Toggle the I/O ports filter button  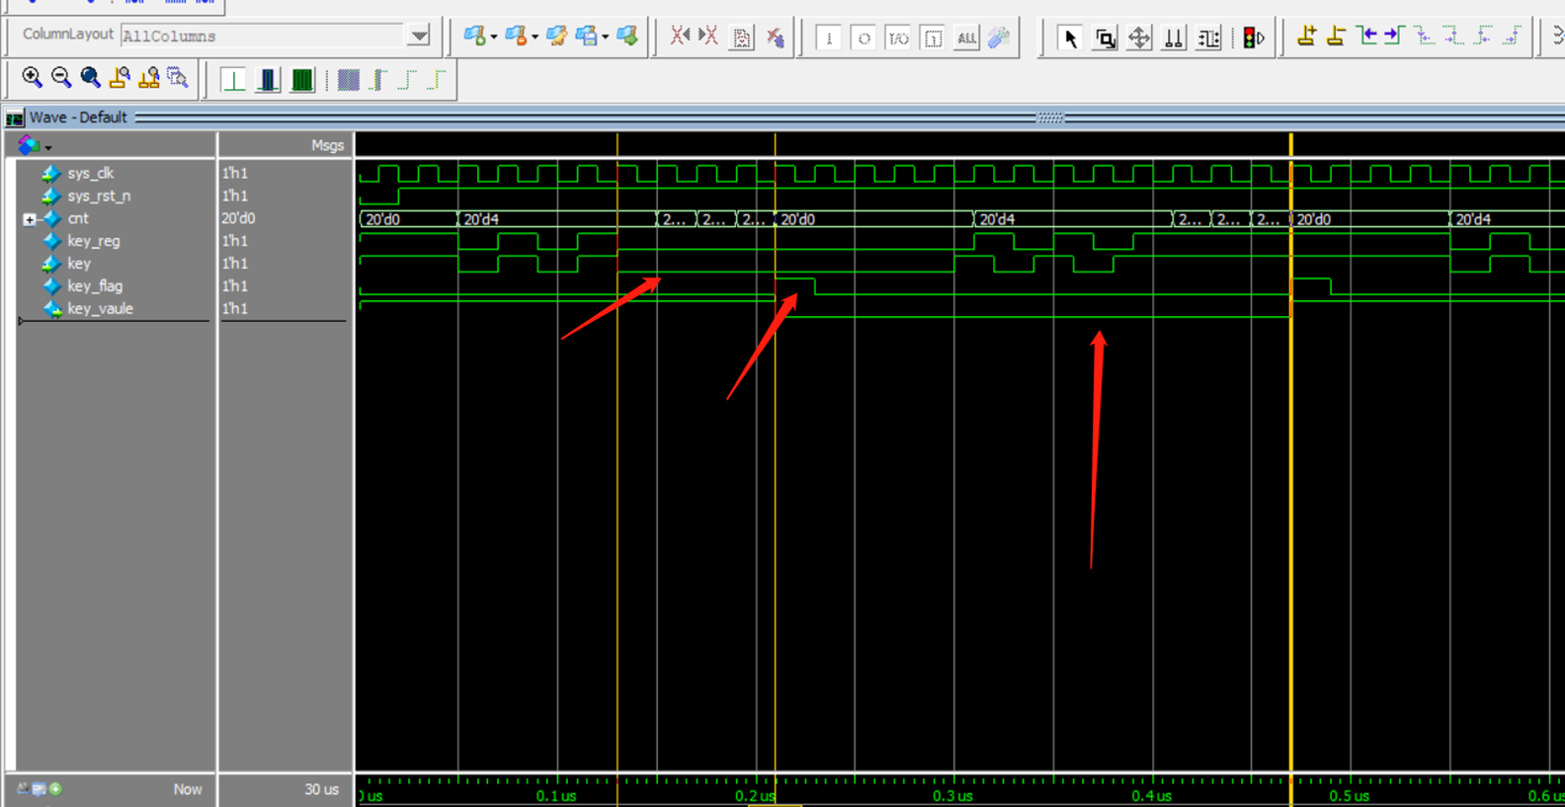click(x=898, y=39)
